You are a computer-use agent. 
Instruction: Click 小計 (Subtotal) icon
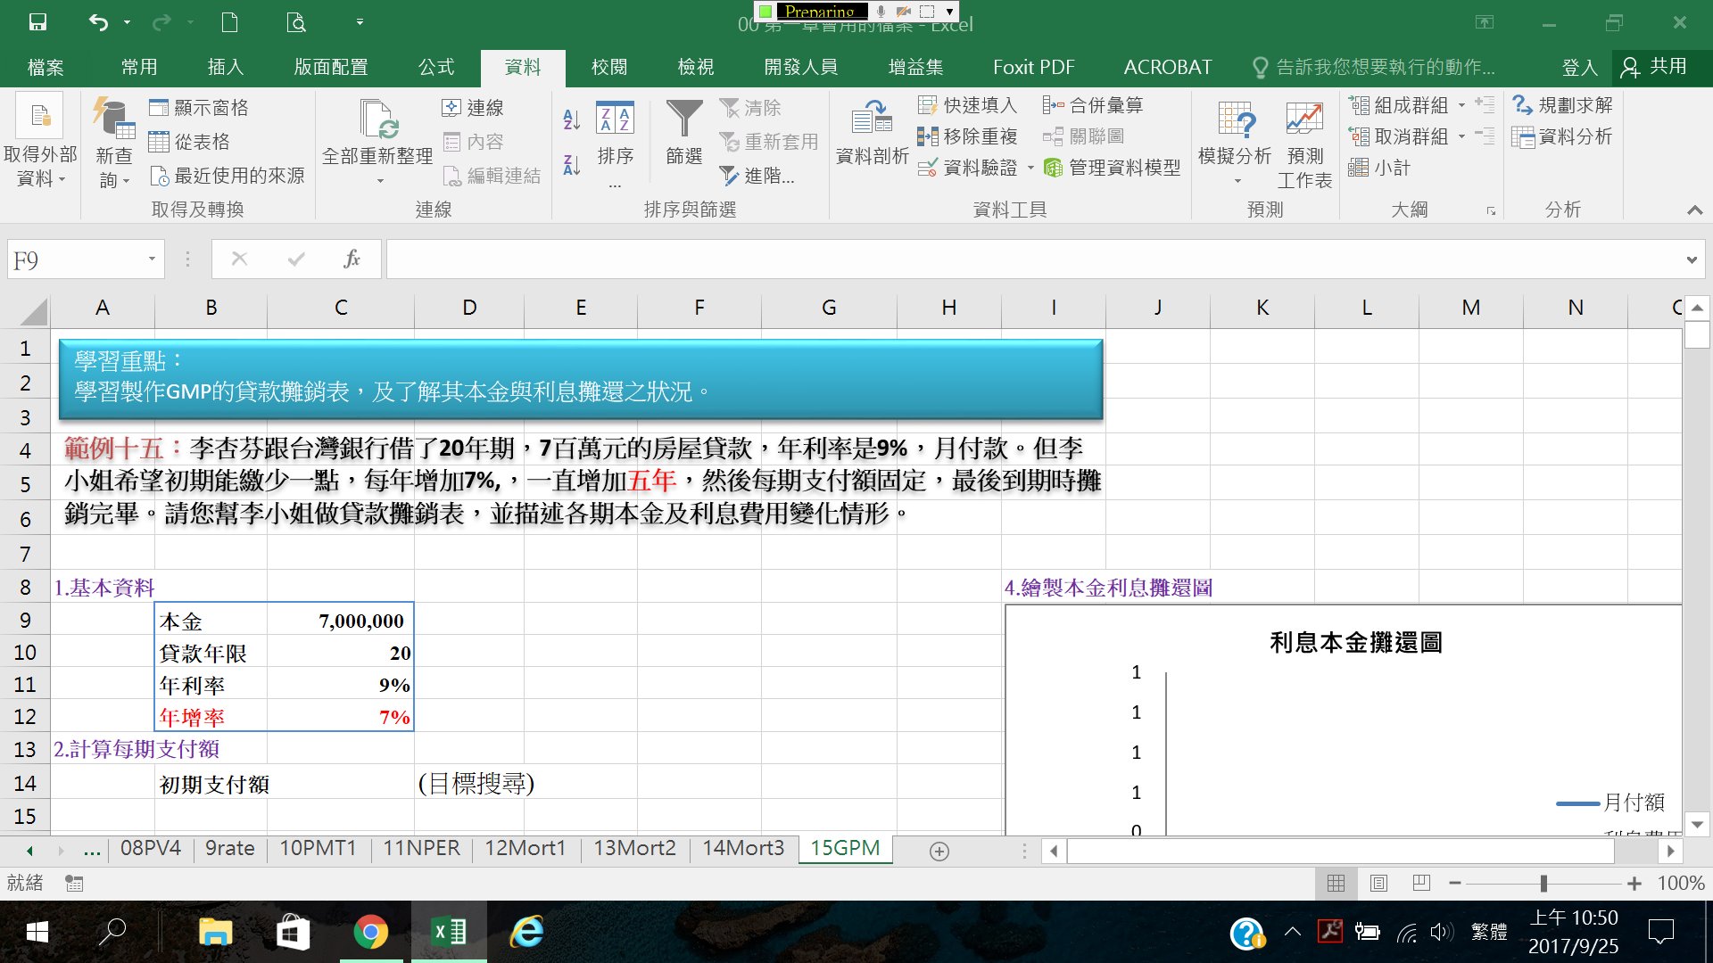pos(1359,168)
